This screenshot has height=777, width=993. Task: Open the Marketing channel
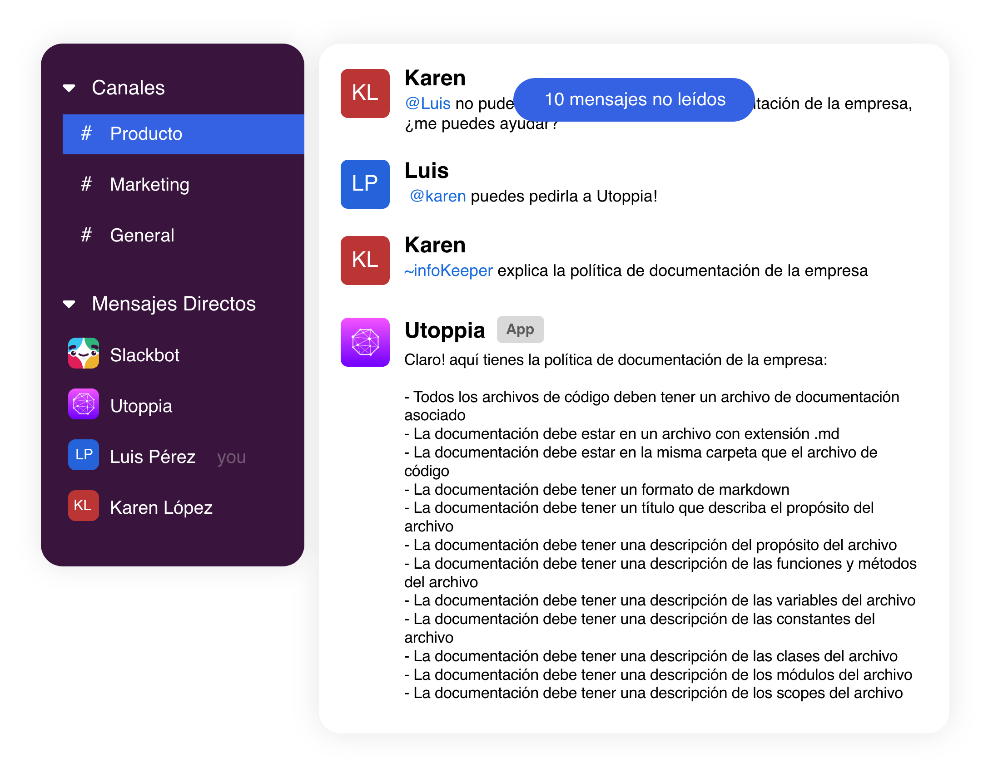[x=149, y=185]
